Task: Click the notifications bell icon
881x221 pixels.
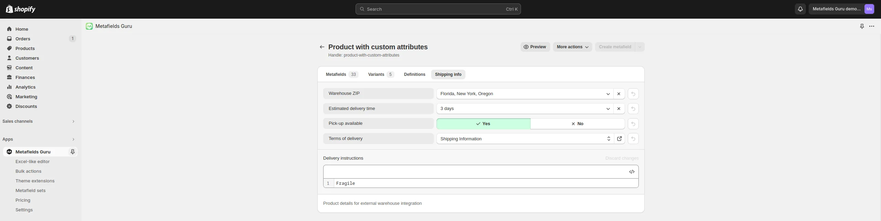Action: (800, 9)
